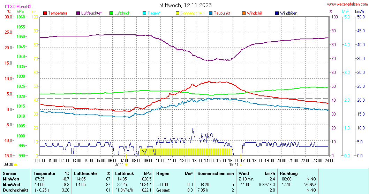Click the orange Windchill legend square
The width and height of the screenshot is (369, 194).
[244, 13]
